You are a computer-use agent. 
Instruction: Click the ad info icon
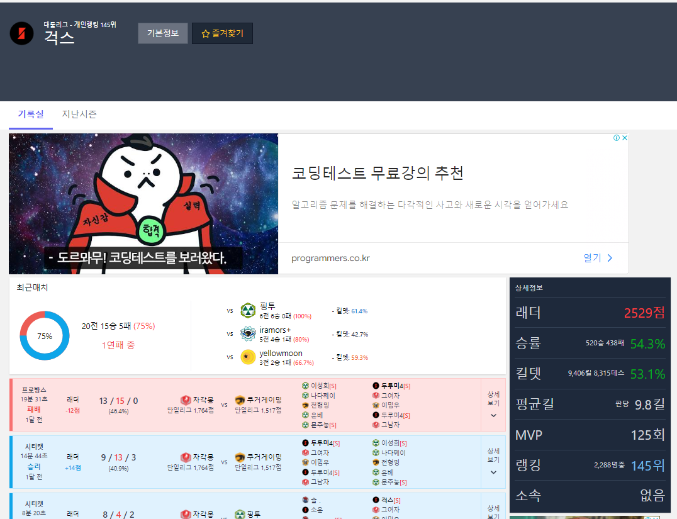(x=616, y=138)
